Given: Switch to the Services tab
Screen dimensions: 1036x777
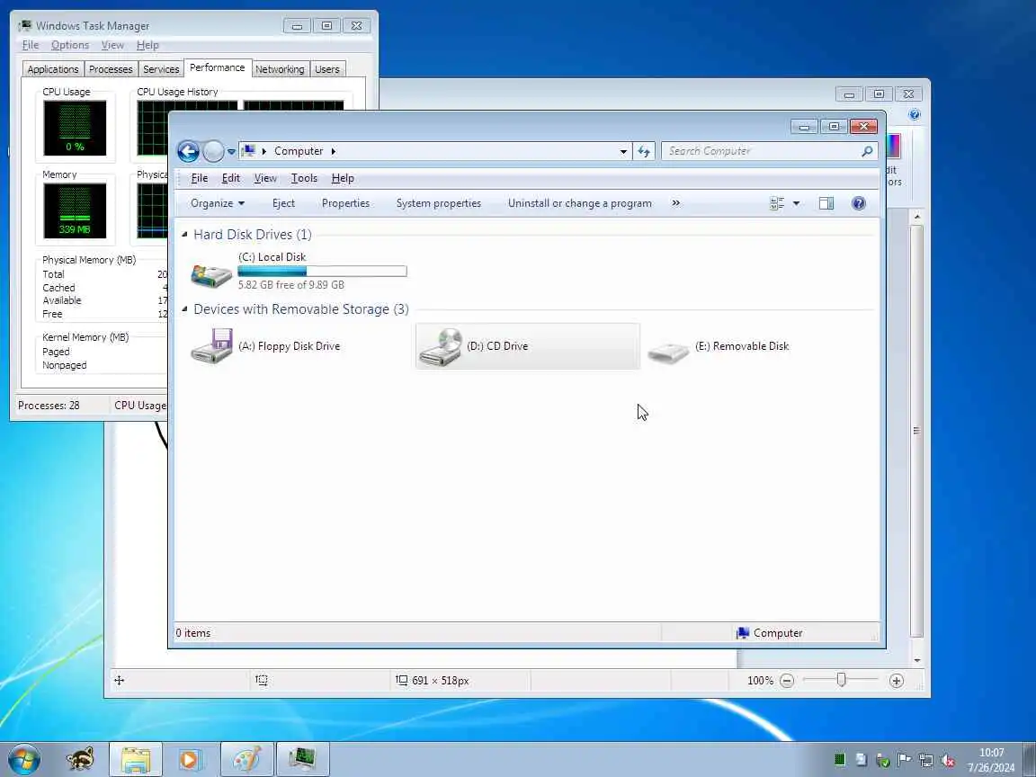Looking at the screenshot, I should [161, 69].
